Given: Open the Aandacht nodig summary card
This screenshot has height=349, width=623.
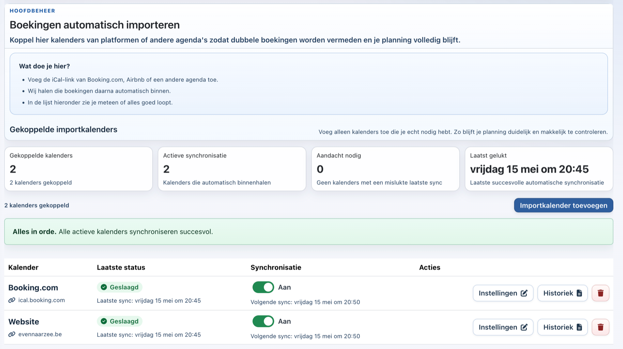Looking at the screenshot, I should (x=385, y=169).
